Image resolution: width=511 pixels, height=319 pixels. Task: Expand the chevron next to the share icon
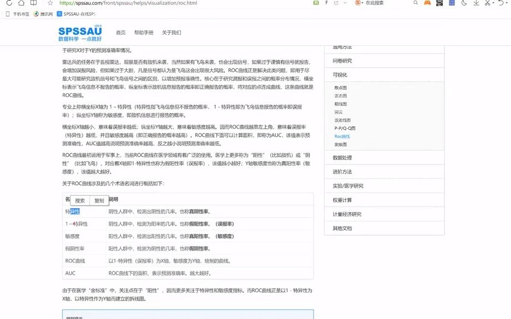click(346, 4)
